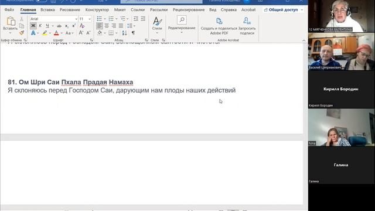Open the Underline style dropdown arrow

53,26
